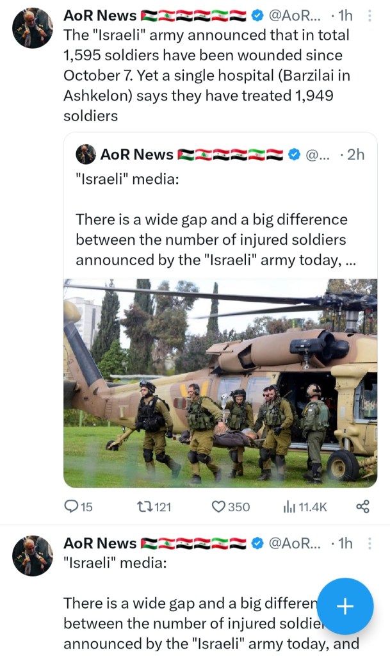Open AoR News avatar on first tweet

pyautogui.click(x=33, y=28)
